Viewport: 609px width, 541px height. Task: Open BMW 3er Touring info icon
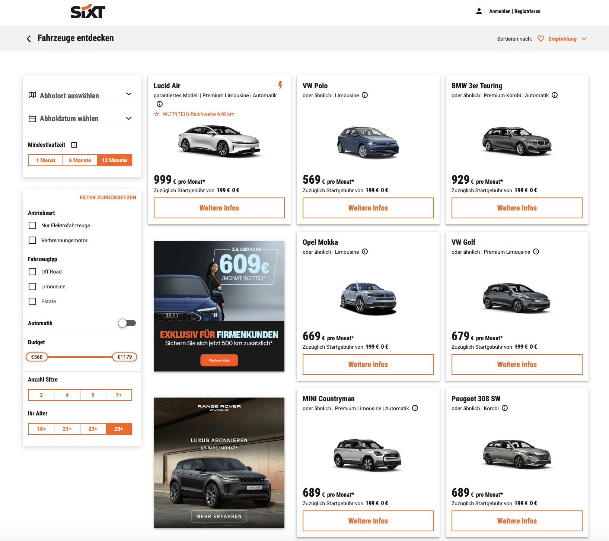coord(555,95)
